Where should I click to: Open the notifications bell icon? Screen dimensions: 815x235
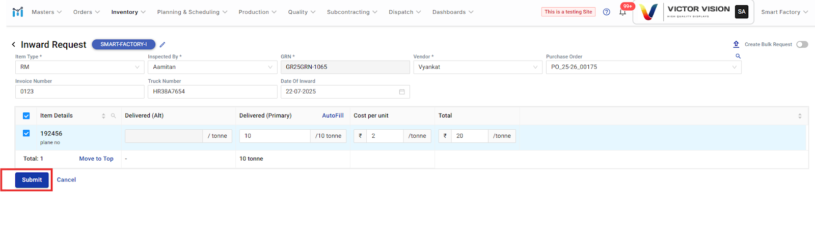coord(622,12)
